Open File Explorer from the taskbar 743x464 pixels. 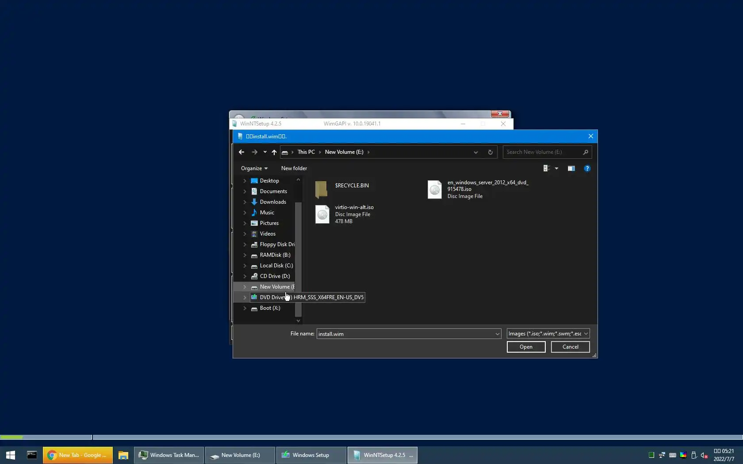pos(123,455)
